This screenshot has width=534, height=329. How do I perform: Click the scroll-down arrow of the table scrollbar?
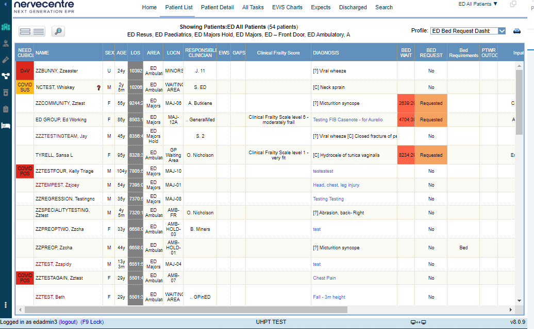click(x=519, y=301)
